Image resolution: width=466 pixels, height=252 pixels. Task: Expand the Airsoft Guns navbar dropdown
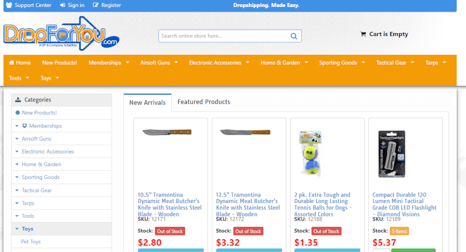point(176,62)
